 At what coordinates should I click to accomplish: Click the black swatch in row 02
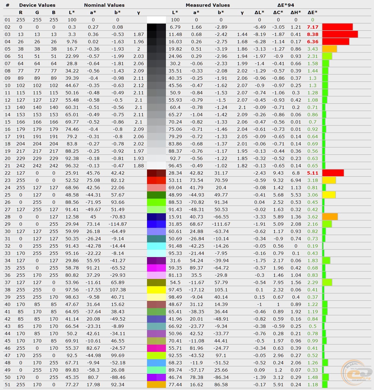coord(156,27)
